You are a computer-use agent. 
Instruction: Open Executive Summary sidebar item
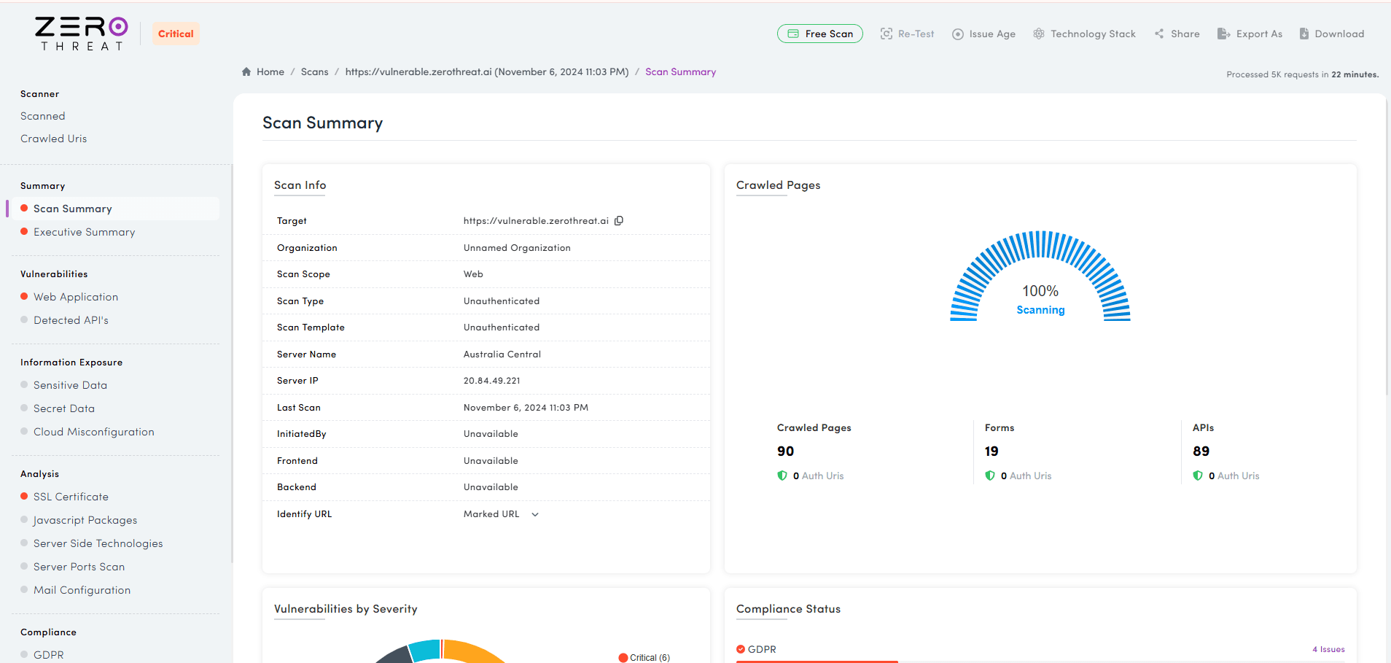(x=85, y=232)
